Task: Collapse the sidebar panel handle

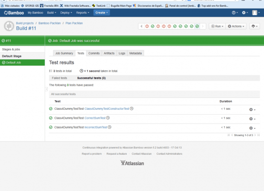Action: (x=46, y=89)
